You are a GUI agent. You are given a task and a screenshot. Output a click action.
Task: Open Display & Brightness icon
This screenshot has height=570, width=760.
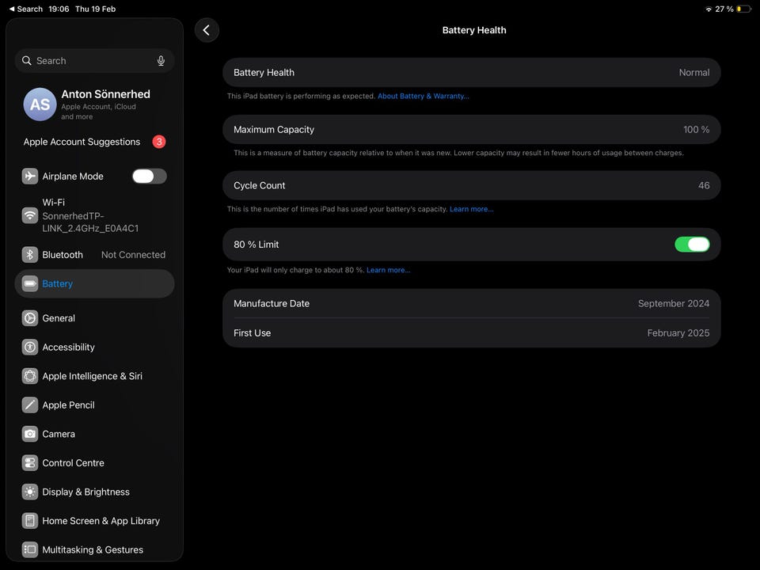click(x=30, y=492)
